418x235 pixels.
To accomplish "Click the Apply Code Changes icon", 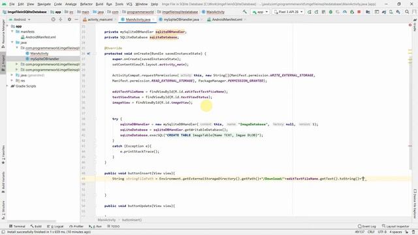I will (316, 12).
